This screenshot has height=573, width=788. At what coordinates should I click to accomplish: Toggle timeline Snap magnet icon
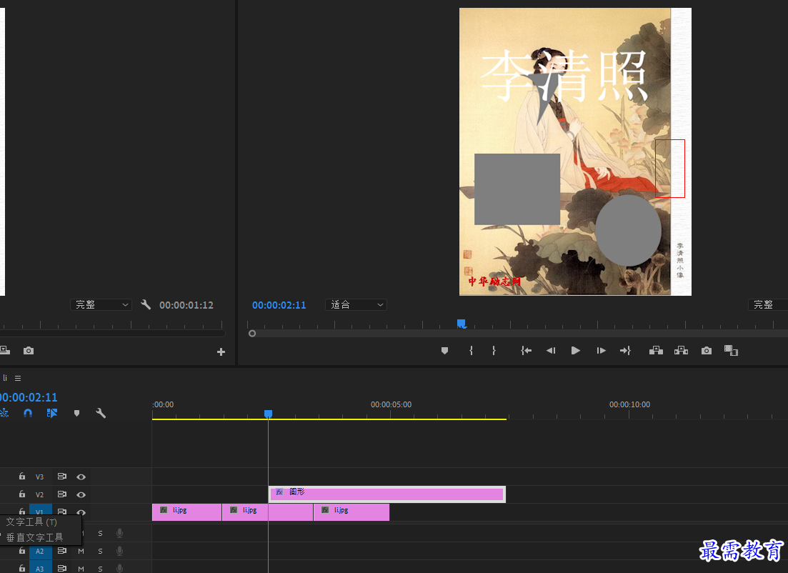(28, 413)
